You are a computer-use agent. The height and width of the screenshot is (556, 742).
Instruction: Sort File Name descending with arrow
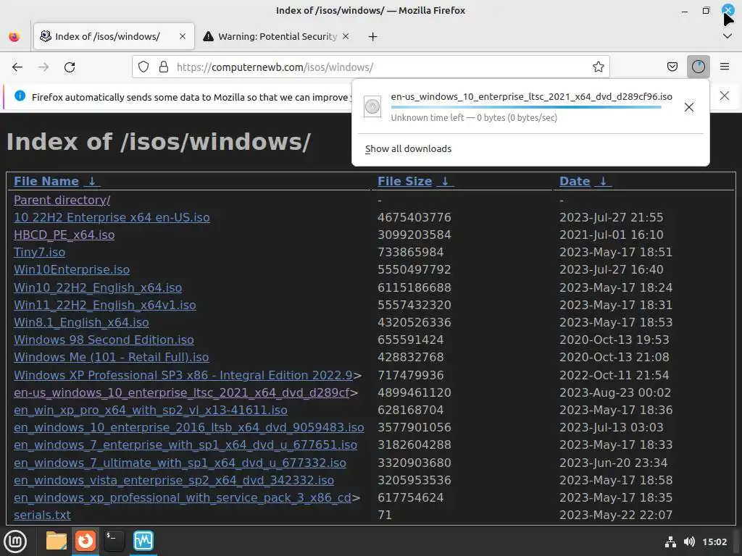pyautogui.click(x=92, y=182)
